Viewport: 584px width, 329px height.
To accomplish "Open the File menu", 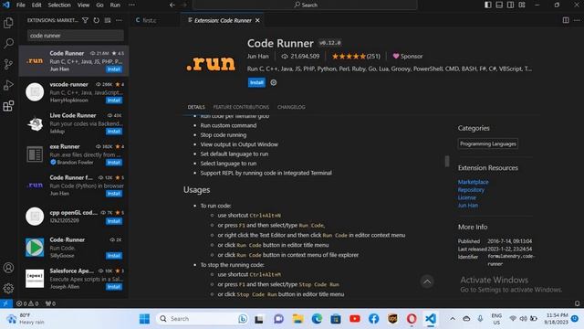I will [21, 5].
